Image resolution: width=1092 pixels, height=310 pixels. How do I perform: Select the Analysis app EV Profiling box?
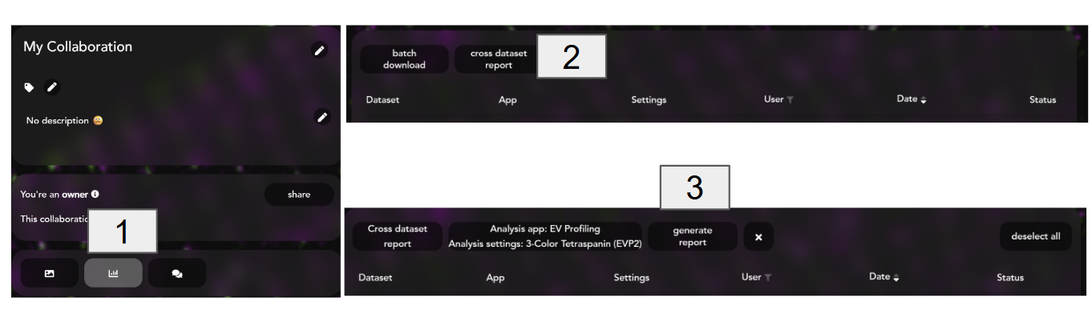point(545,236)
